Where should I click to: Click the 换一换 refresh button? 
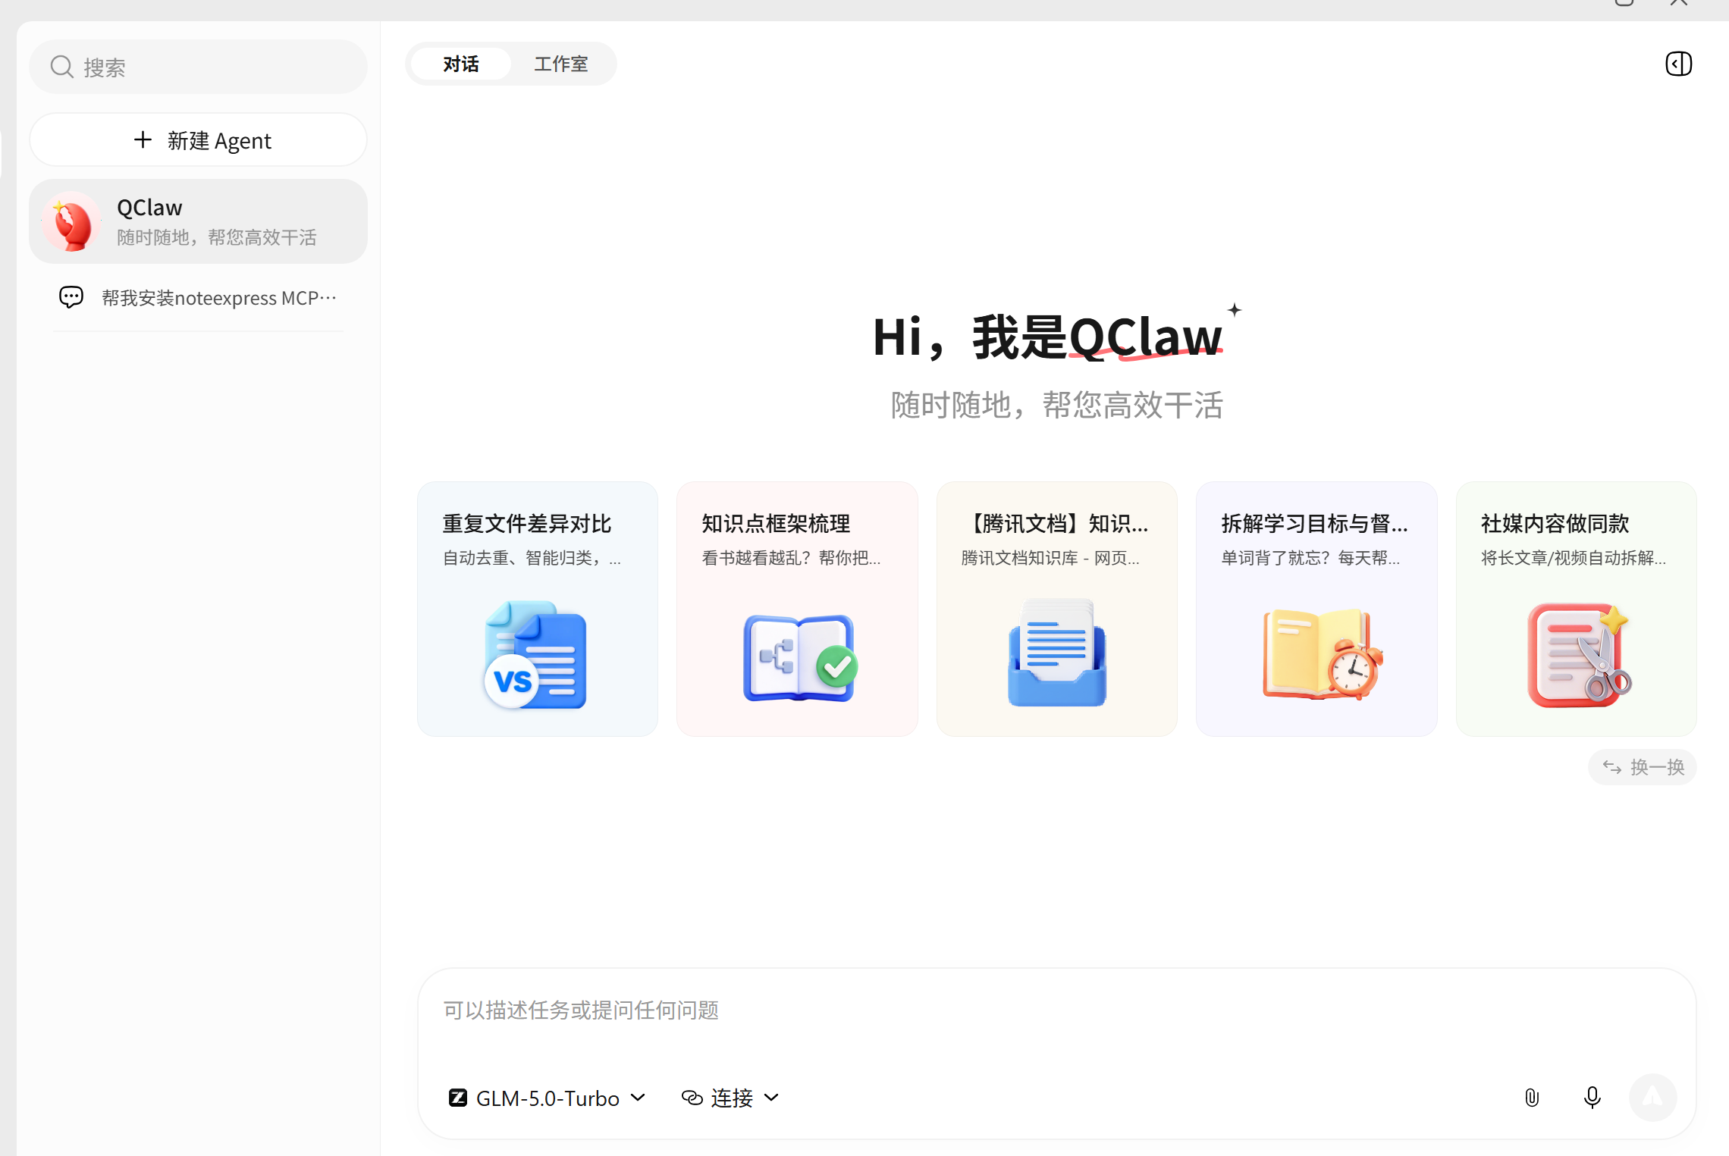[1643, 767]
